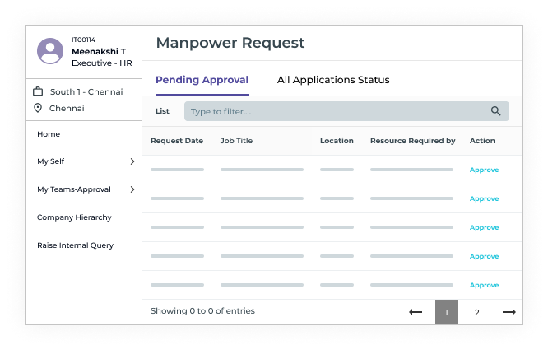Screen dimensions: 548x350
Task: Expand the My Teams-Approval chevron
Action: (x=132, y=189)
